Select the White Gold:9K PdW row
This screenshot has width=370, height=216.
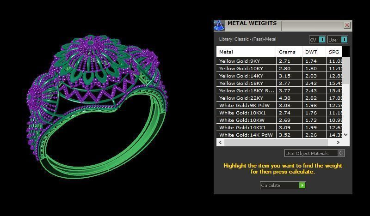(x=279, y=105)
